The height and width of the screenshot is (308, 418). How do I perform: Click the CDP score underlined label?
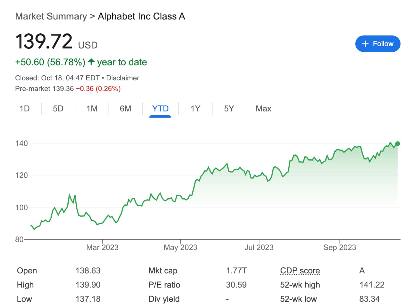pos(300,271)
